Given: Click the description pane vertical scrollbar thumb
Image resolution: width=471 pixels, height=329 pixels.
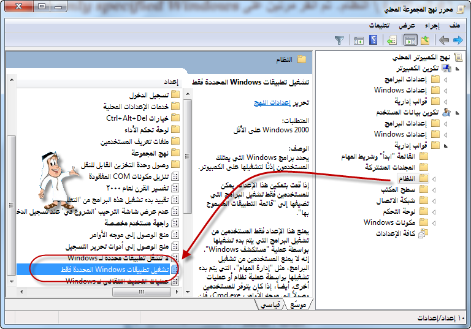Looking at the screenshot, I should point(188,156).
